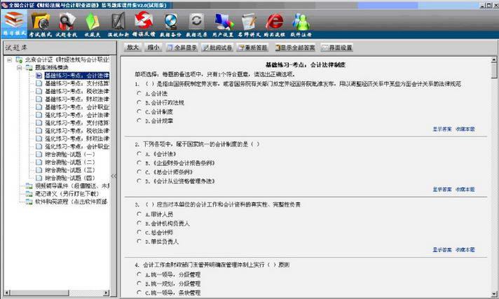Click the 视频辅导课件 folder icon in tree
The image size is (499, 299).
pyautogui.click(x=29, y=186)
